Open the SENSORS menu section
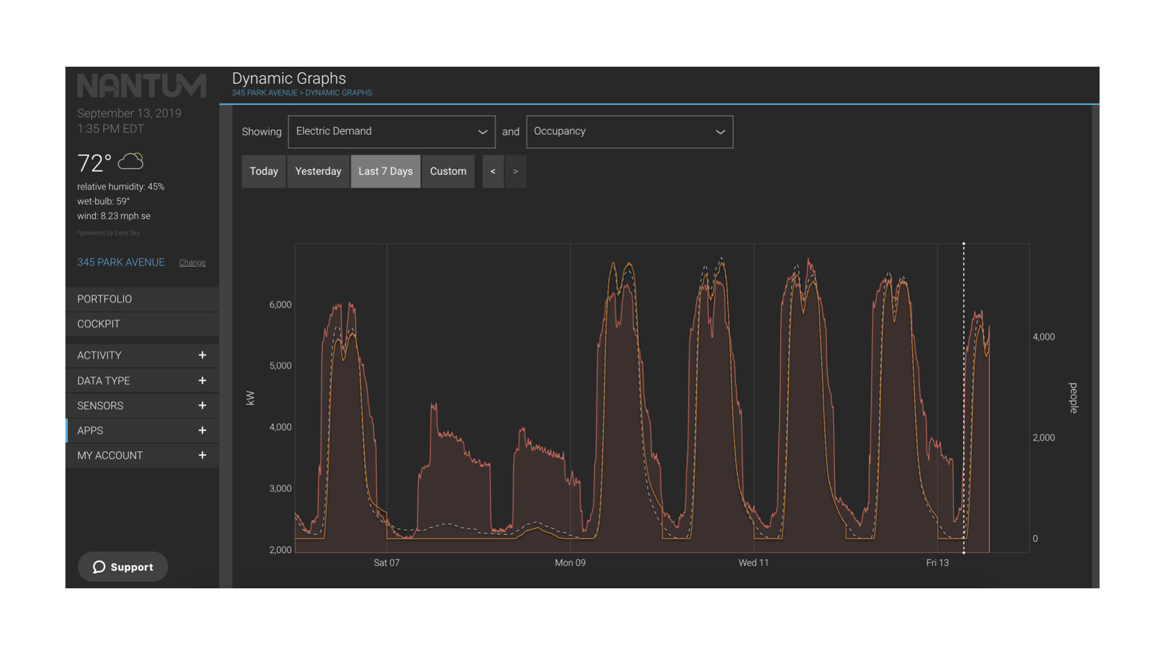This screenshot has width=1165, height=655. tap(142, 406)
